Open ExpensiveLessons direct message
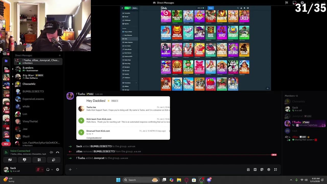The image size is (327, 184). (38, 99)
